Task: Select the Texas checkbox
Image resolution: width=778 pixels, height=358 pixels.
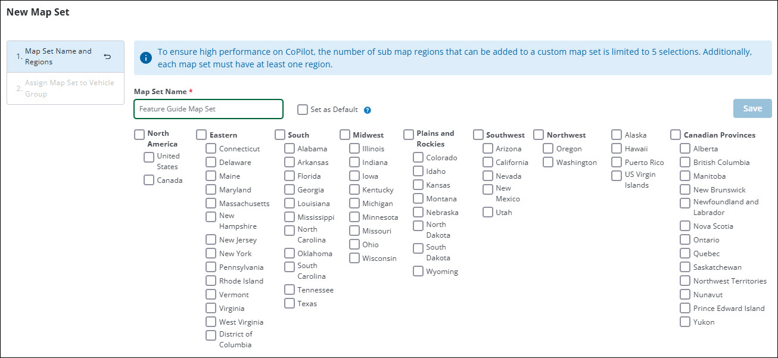Action: click(289, 303)
